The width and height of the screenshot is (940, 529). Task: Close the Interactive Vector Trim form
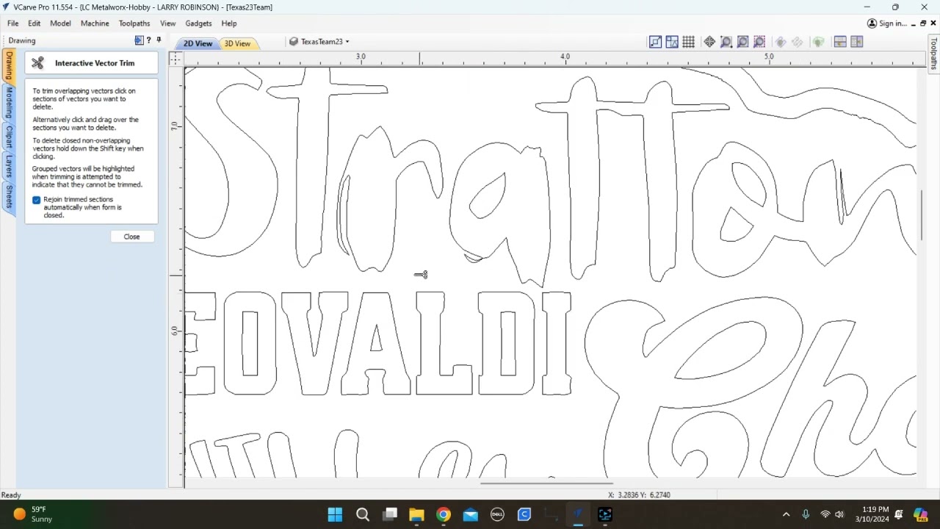tap(131, 237)
